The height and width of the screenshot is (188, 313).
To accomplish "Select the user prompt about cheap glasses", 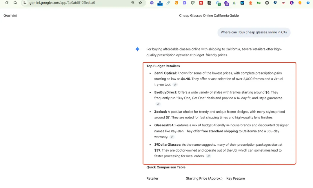I will tap(254, 32).
